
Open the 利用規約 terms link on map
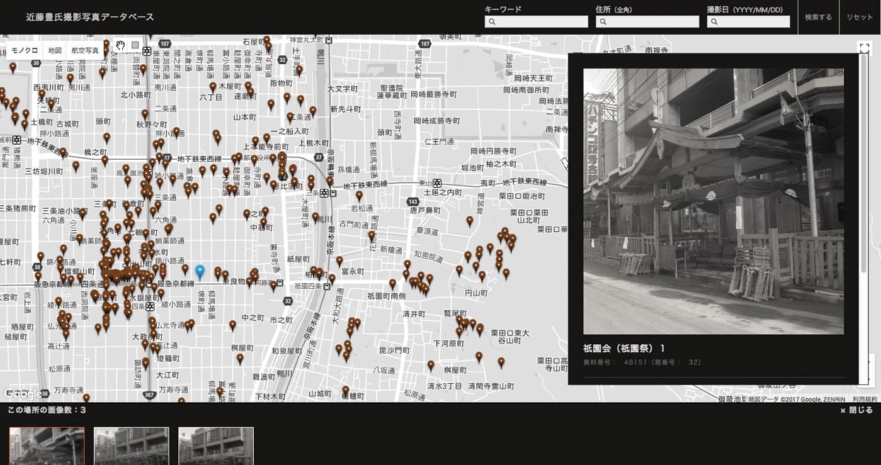click(866, 399)
